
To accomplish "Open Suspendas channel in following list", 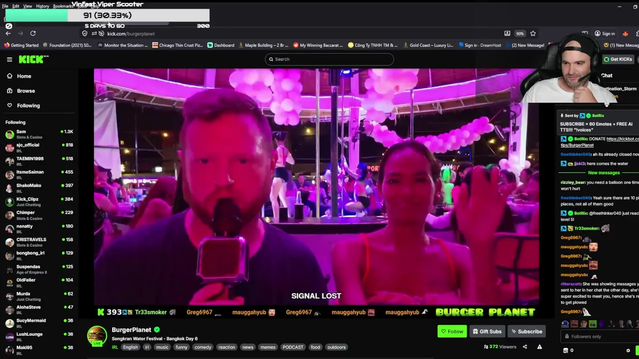I will (39, 269).
